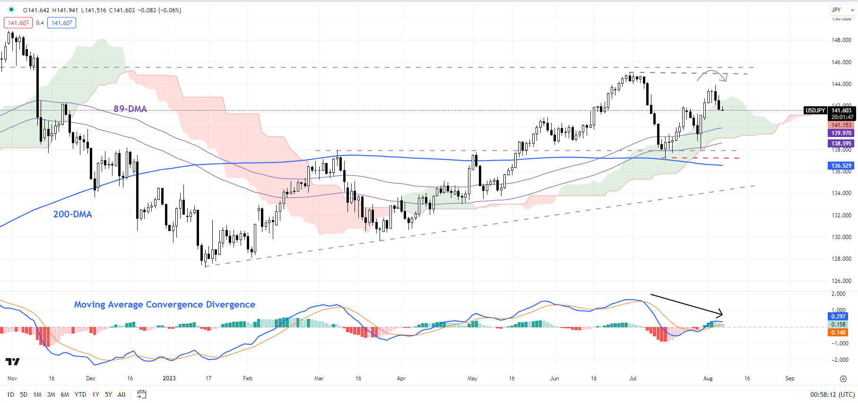Click the MACD value tag 0.297
Image resolution: width=858 pixels, height=403 pixels.
[838, 317]
